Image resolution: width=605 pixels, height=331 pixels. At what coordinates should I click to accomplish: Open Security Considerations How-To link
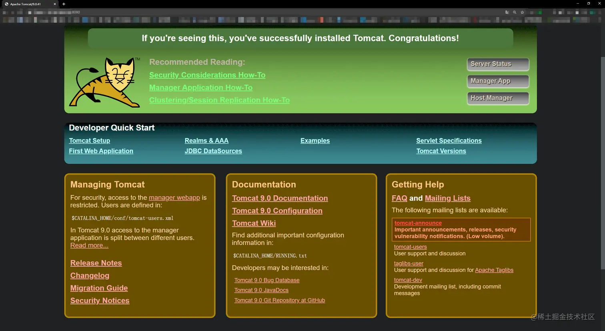207,75
